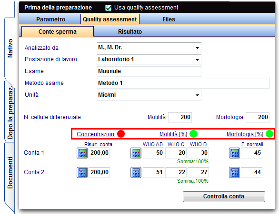Image resolution: width=279 pixels, height=214 pixels.
Task: Open calculator for Conta 1 morphology
Action: click(x=234, y=153)
